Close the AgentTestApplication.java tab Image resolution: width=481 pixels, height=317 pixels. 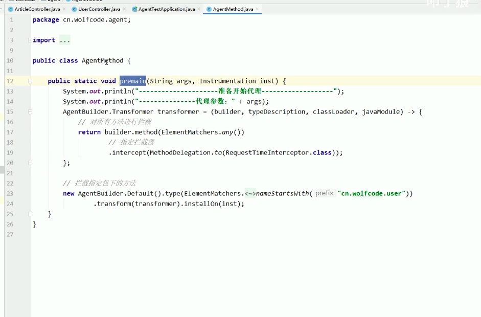pyautogui.click(x=199, y=9)
